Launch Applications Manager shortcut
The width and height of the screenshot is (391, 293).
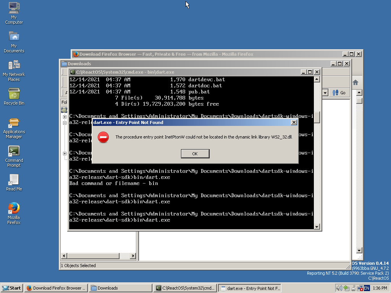click(14, 128)
